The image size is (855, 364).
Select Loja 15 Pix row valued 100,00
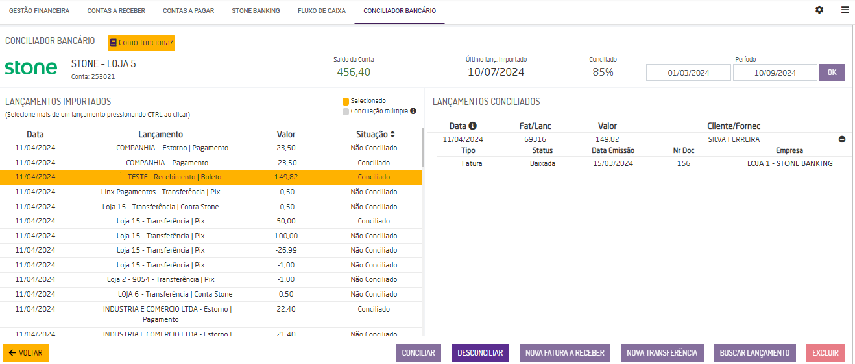(x=211, y=236)
